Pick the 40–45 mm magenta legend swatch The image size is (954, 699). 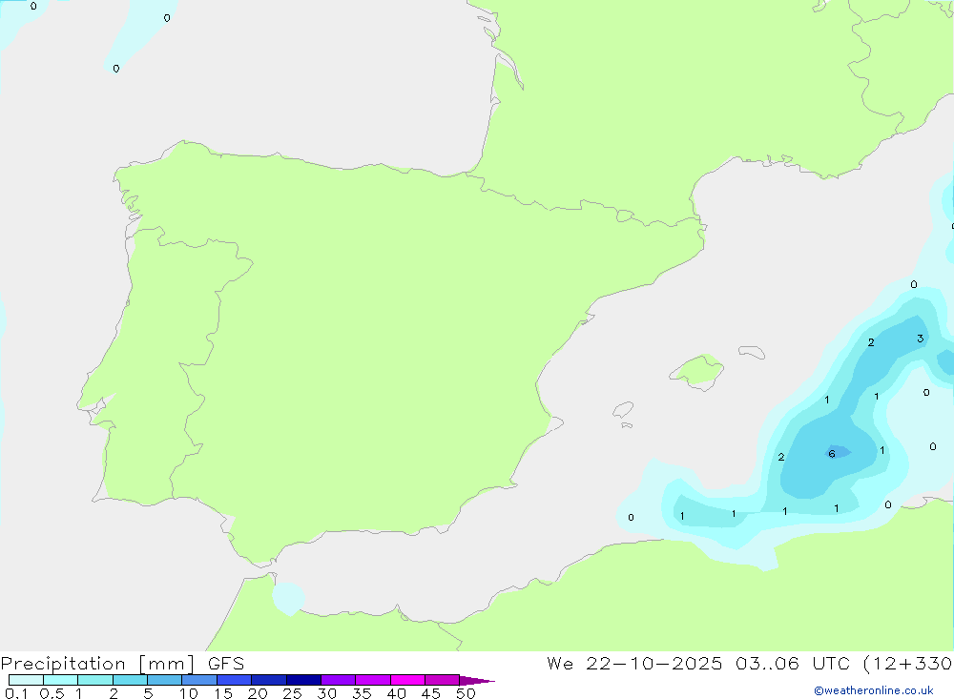coord(407,680)
